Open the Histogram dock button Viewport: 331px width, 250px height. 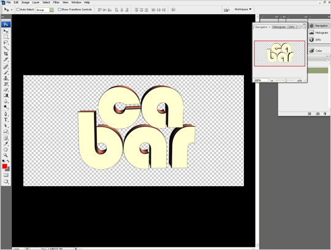pyautogui.click(x=319, y=32)
